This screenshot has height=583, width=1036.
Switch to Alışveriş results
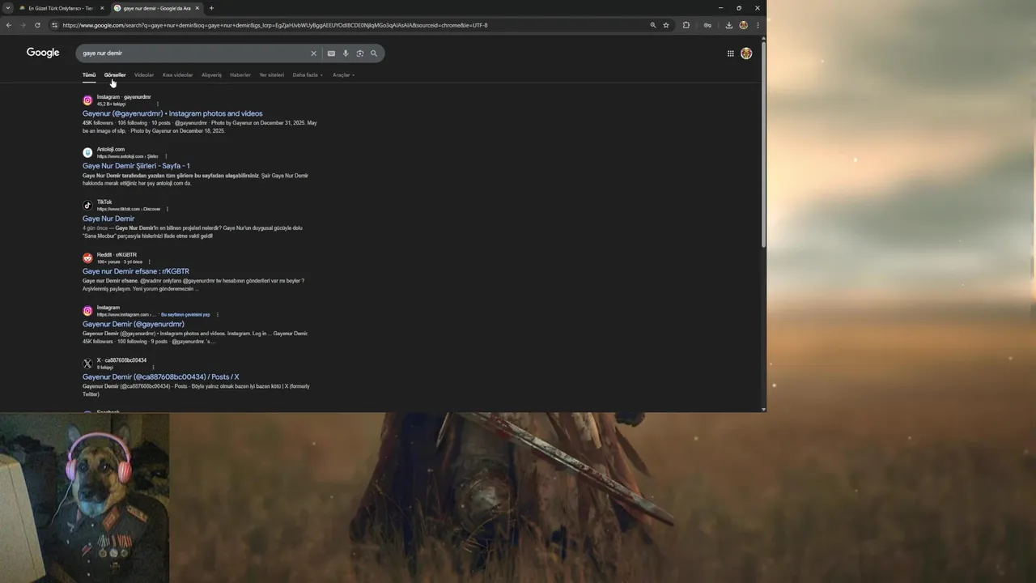211,75
